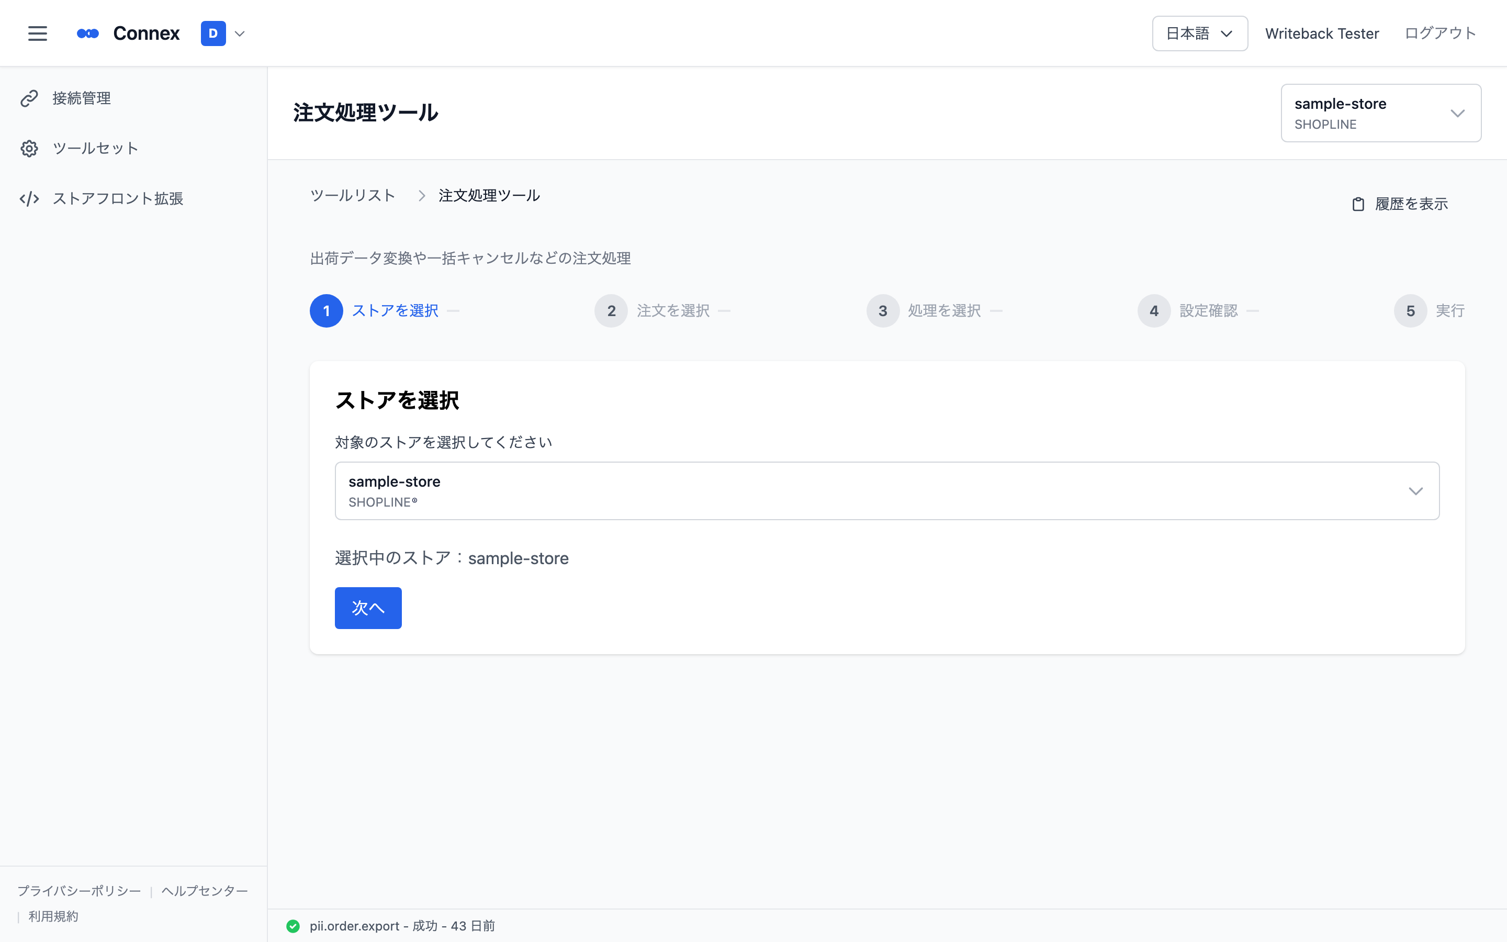The width and height of the screenshot is (1507, 942).
Task: Open ストアフロント拡張 in the sidebar
Action: [x=118, y=199]
